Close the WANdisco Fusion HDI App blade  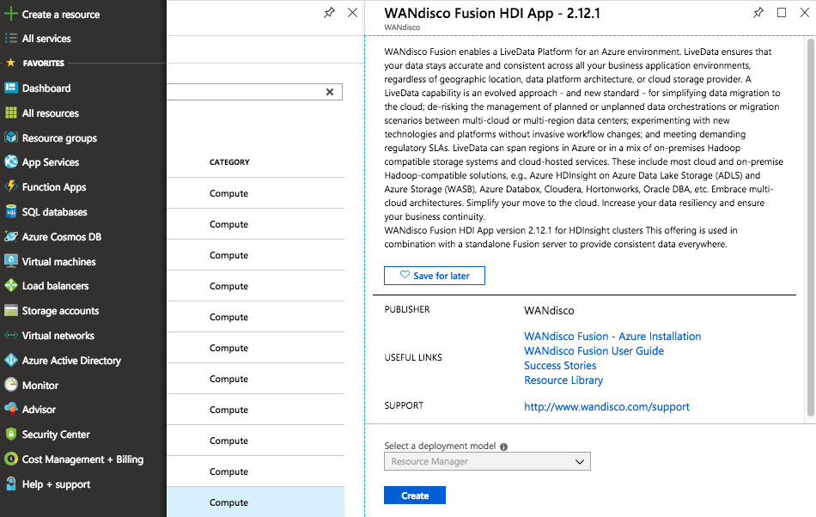(805, 13)
